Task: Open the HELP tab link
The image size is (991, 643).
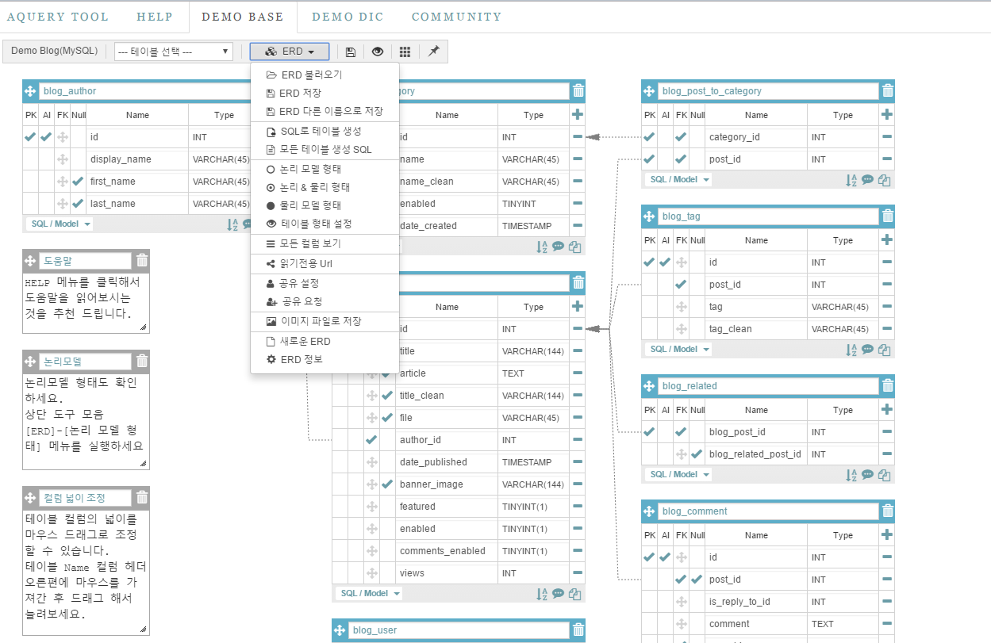Action: click(x=155, y=17)
